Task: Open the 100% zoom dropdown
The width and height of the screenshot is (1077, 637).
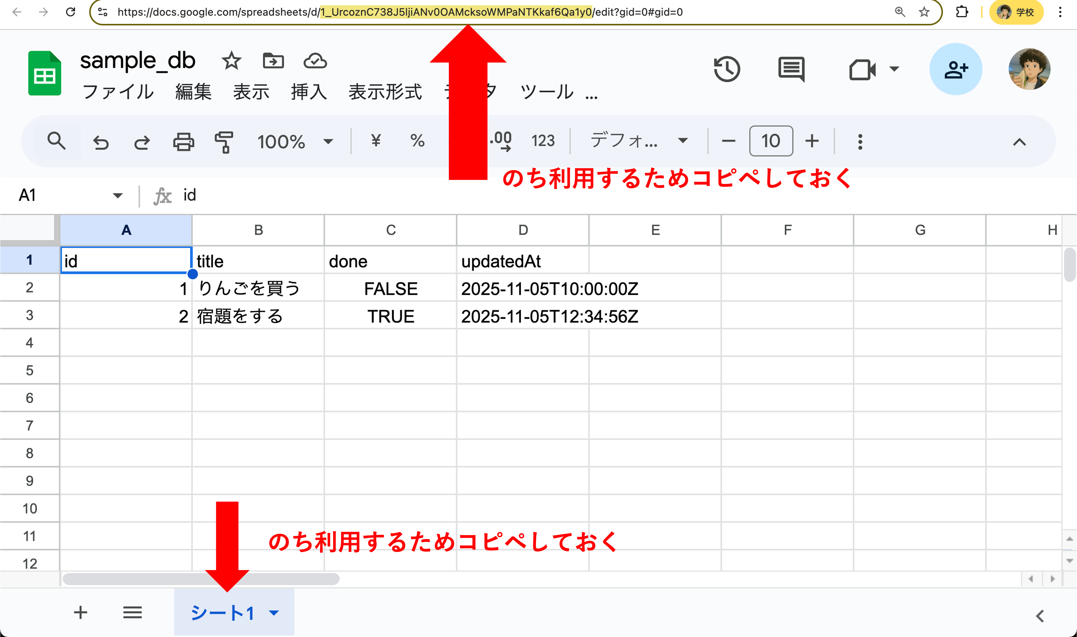Action: (295, 142)
